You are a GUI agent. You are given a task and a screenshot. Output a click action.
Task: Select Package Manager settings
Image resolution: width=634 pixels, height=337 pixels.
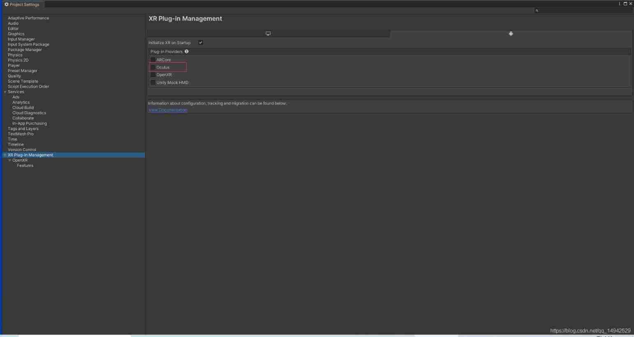pyautogui.click(x=25, y=50)
